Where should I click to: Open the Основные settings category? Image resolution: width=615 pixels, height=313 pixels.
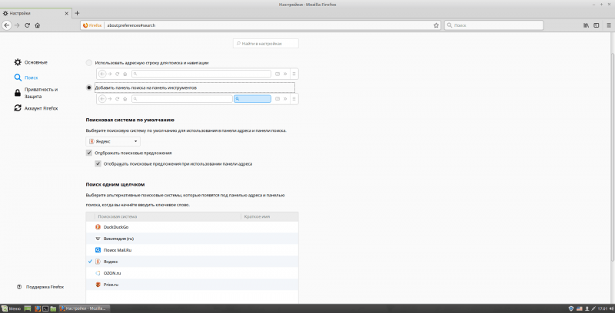(x=31, y=62)
